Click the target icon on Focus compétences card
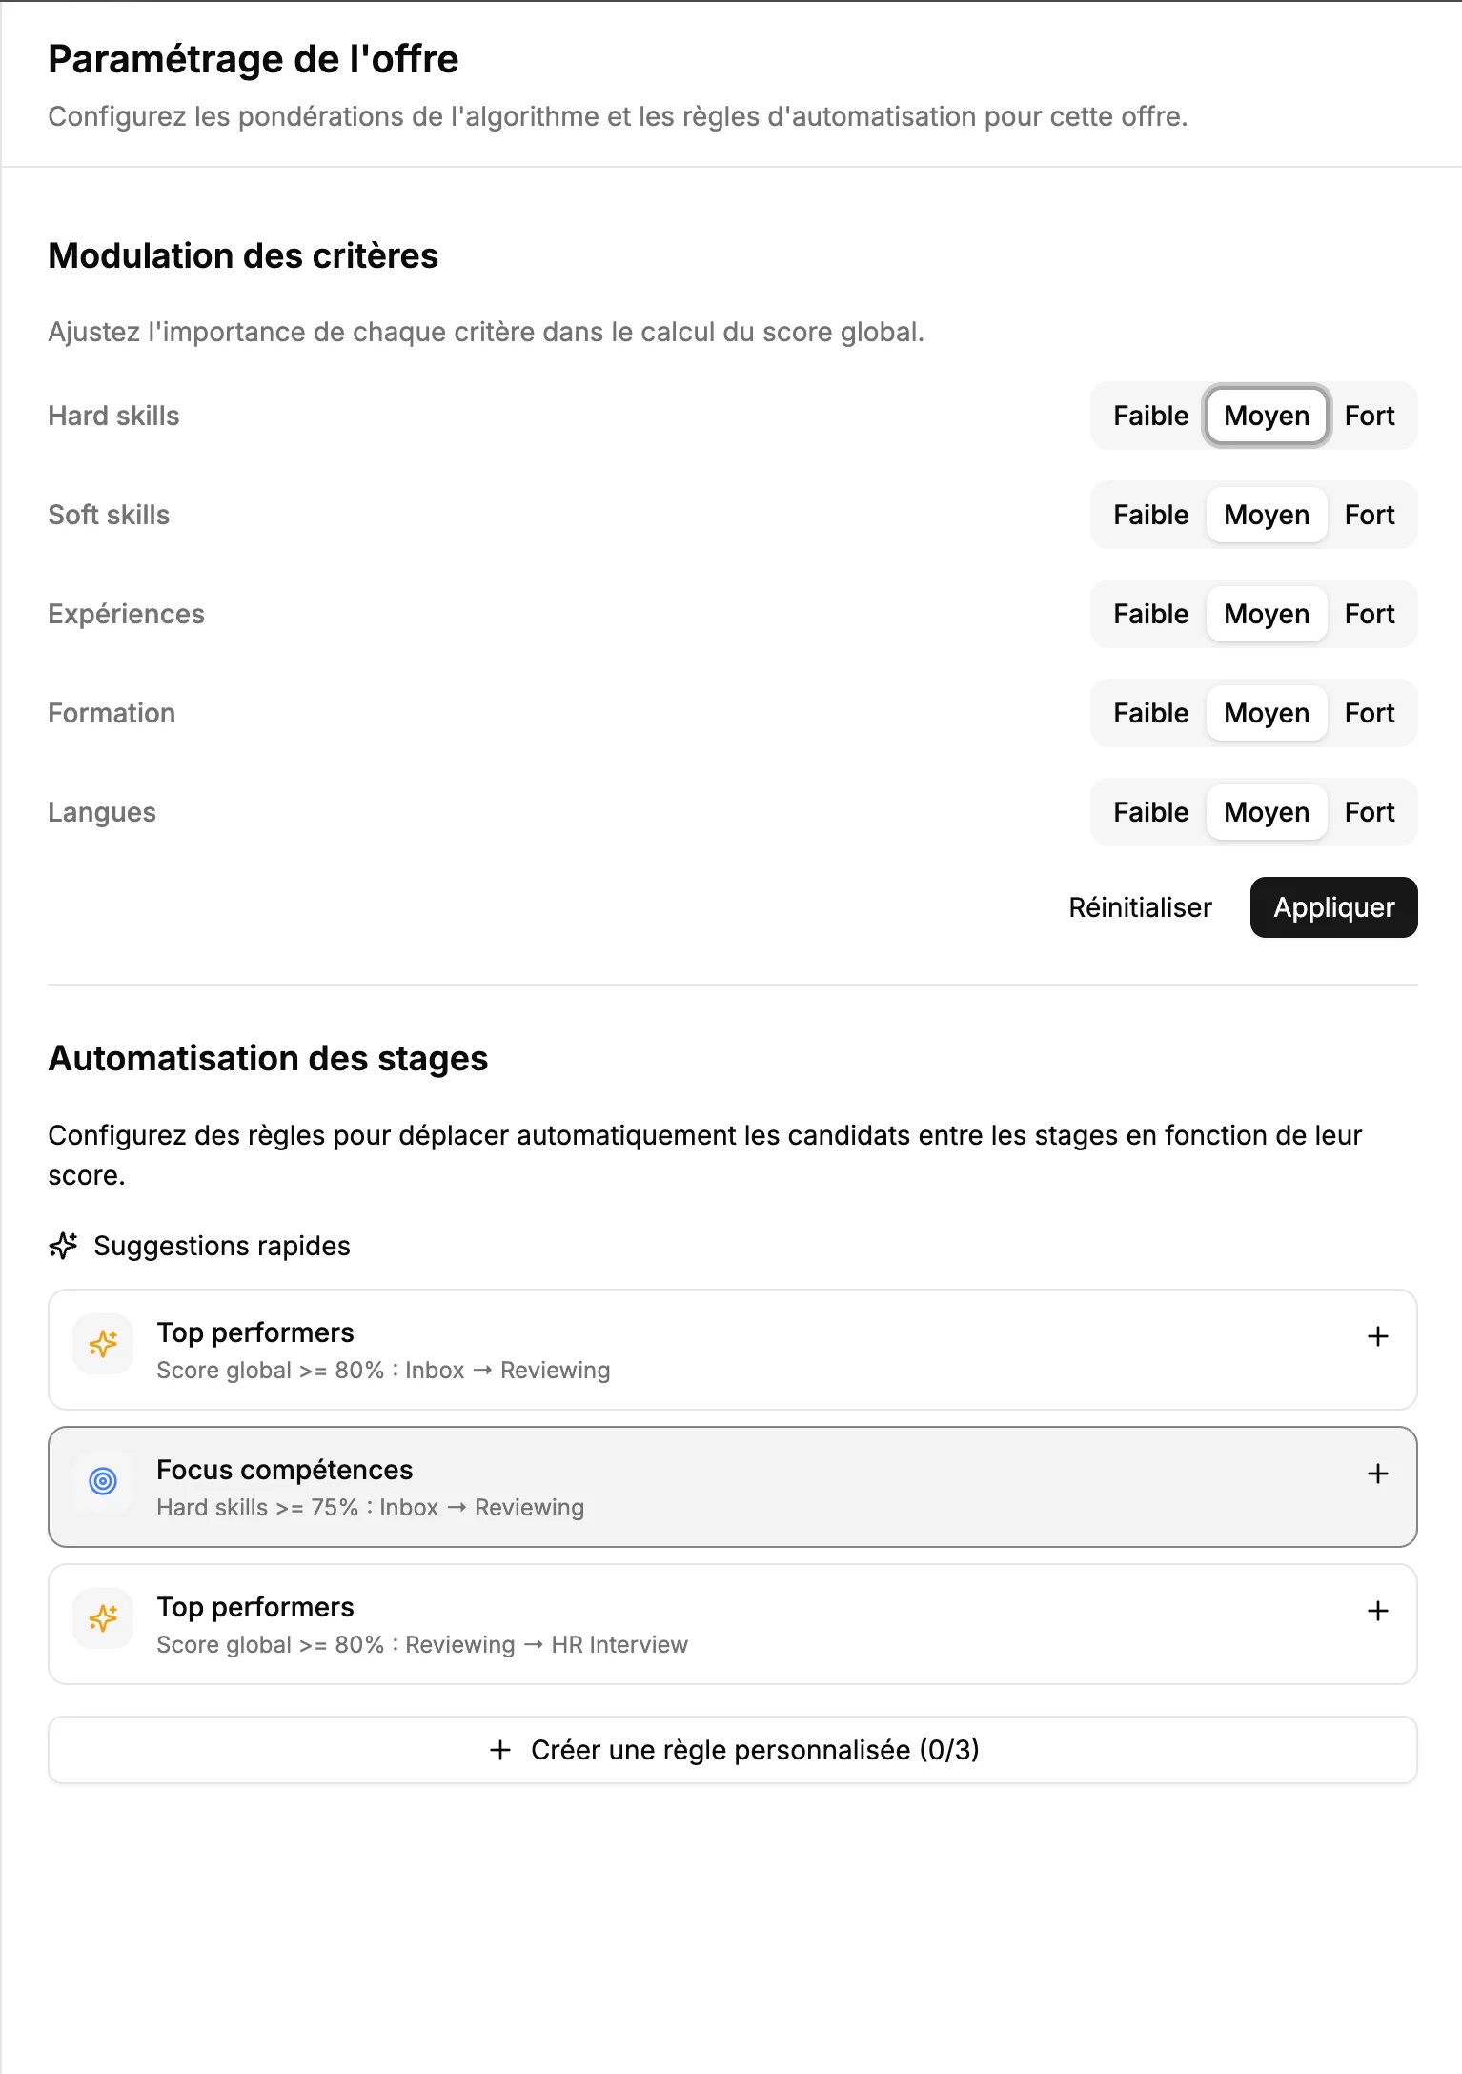The width and height of the screenshot is (1462, 2074). click(102, 1481)
